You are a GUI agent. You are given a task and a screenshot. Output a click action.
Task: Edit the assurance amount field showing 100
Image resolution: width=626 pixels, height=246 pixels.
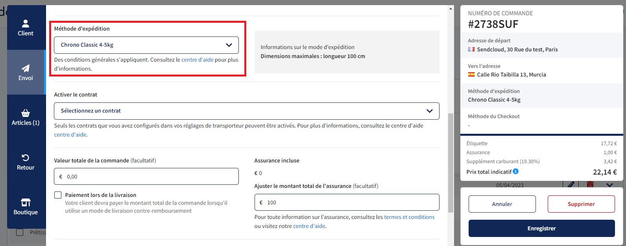(x=347, y=202)
